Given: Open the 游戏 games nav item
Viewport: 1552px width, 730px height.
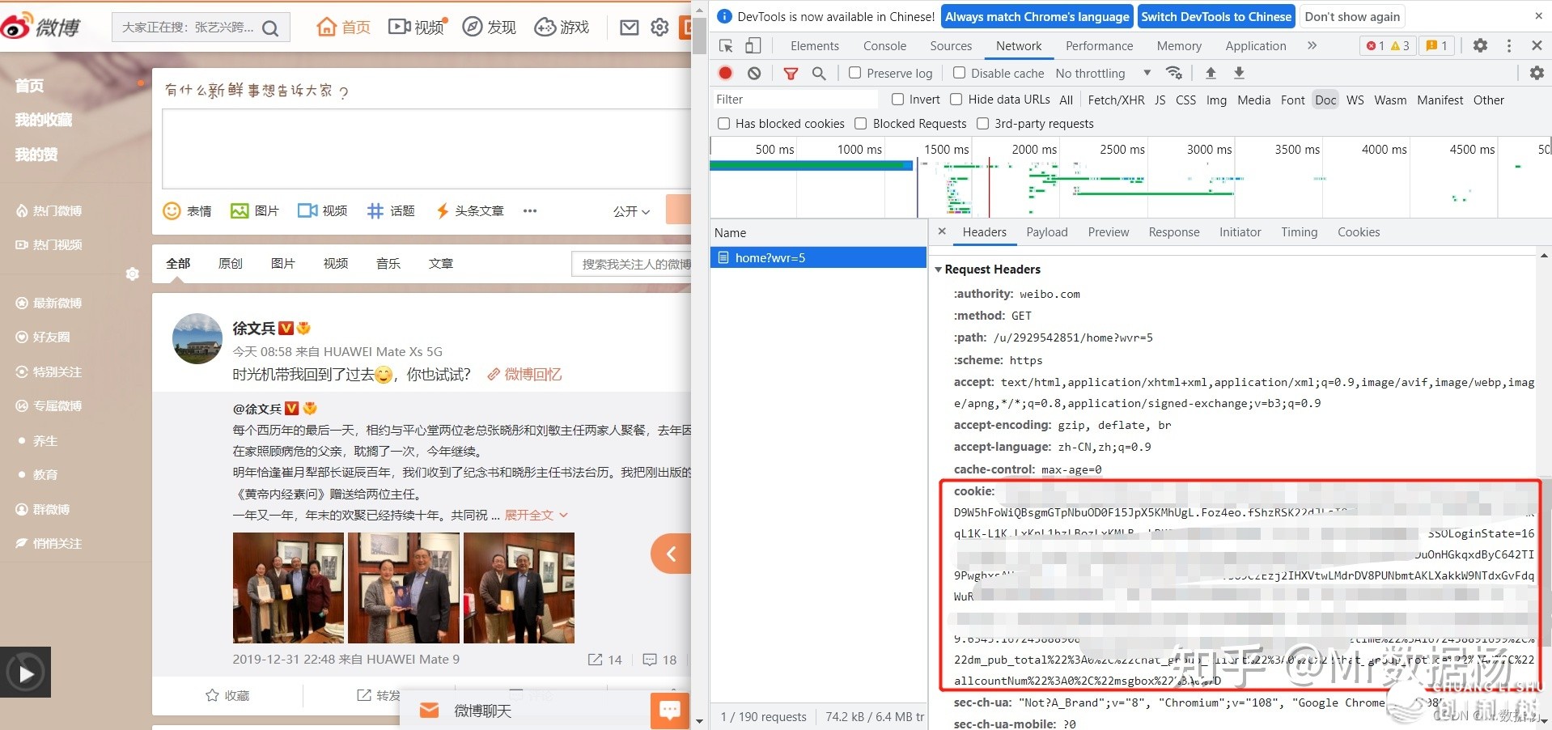Looking at the screenshot, I should tap(562, 27).
